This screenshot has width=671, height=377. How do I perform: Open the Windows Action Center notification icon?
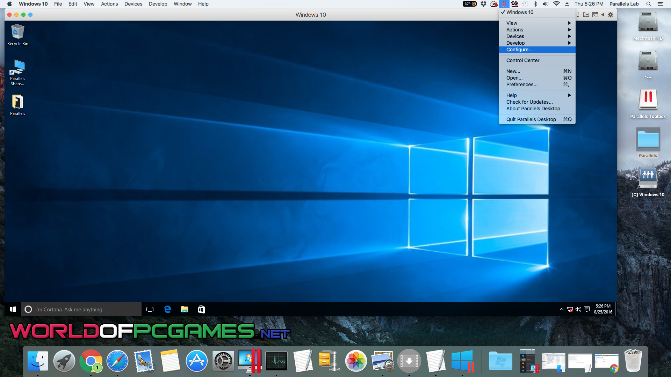pos(587,309)
